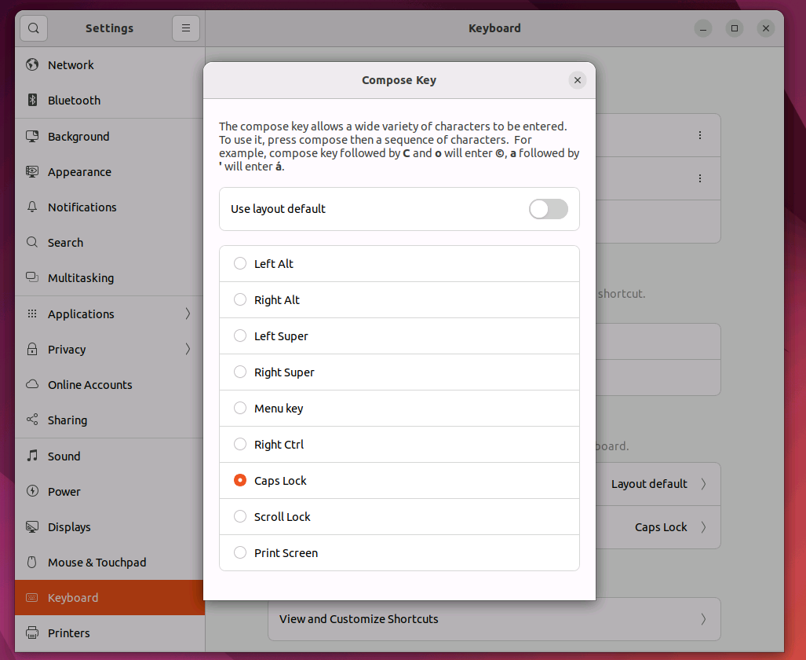The height and width of the screenshot is (660, 806).
Task: Click the Multitasking icon in sidebar
Action: coord(32,277)
